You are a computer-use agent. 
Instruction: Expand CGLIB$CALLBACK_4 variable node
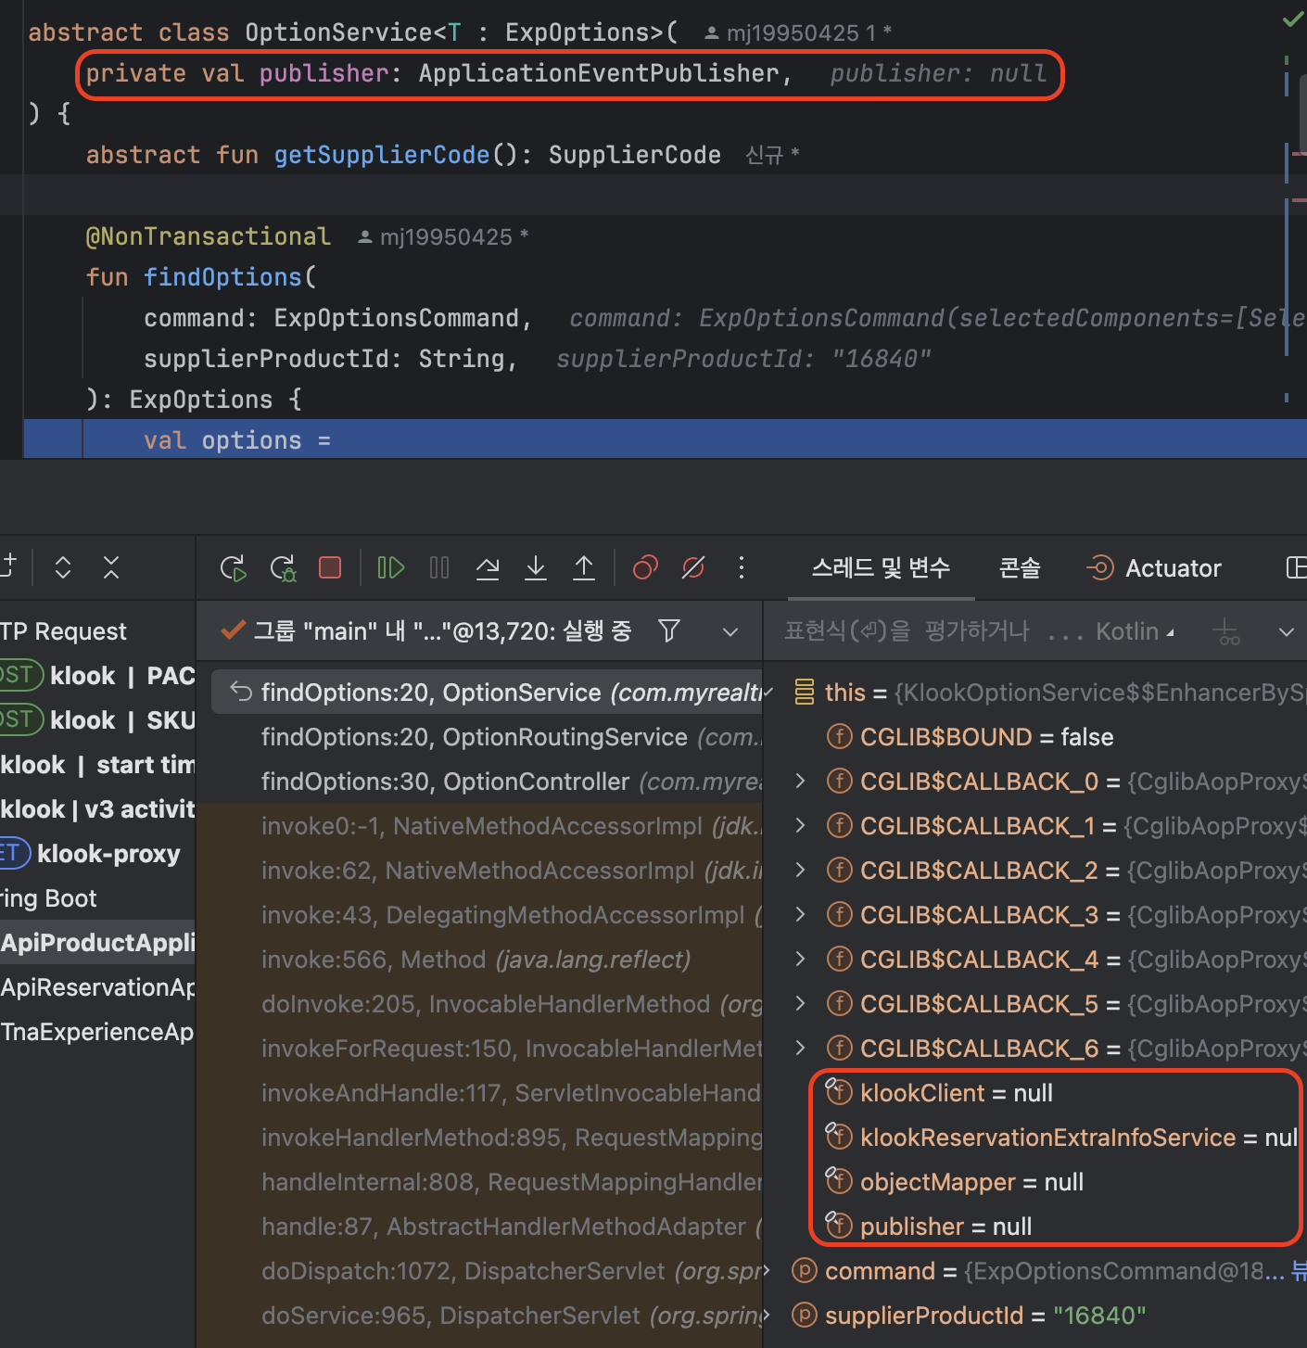(x=801, y=960)
